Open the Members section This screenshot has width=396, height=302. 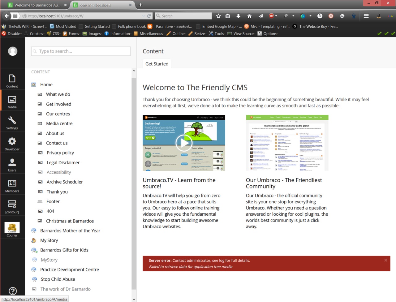coord(12,186)
